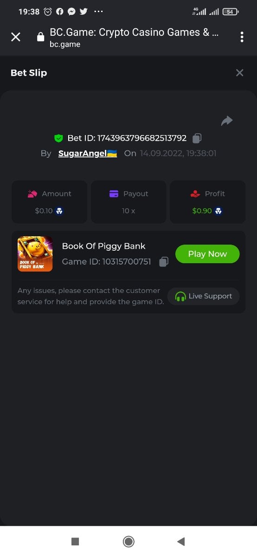Screen dimensions: 257x557
Task: Tap the Android recent apps square
Action: pyautogui.click(x=75, y=541)
